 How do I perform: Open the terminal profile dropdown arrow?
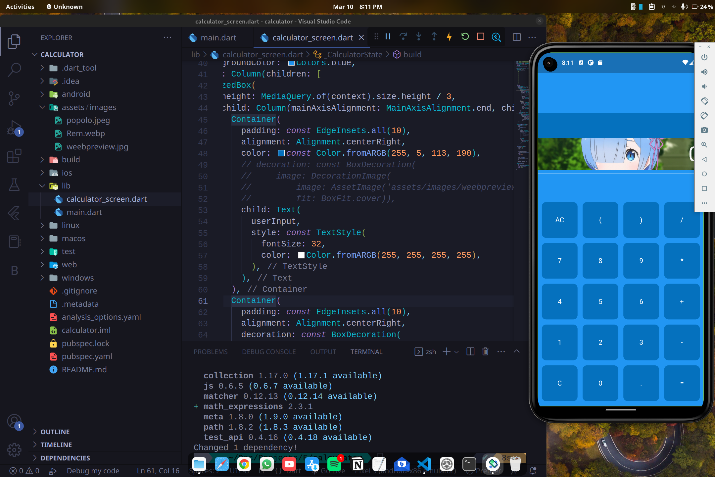(x=456, y=351)
